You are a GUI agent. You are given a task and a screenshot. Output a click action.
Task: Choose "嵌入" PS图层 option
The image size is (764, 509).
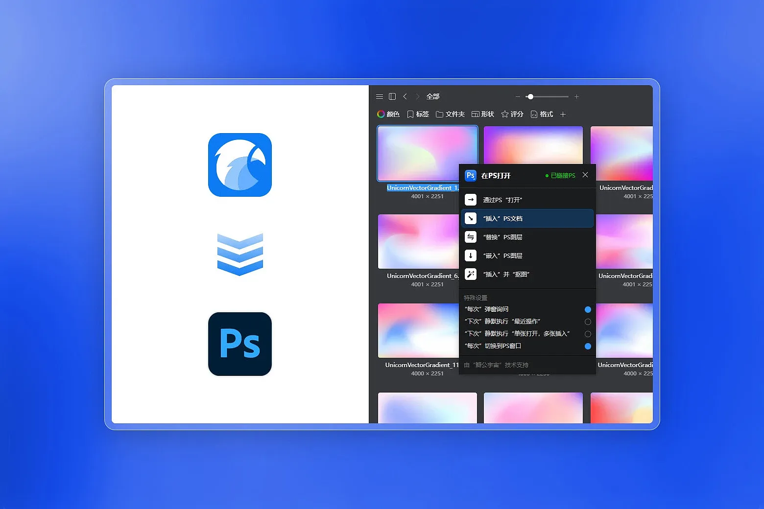pos(527,255)
